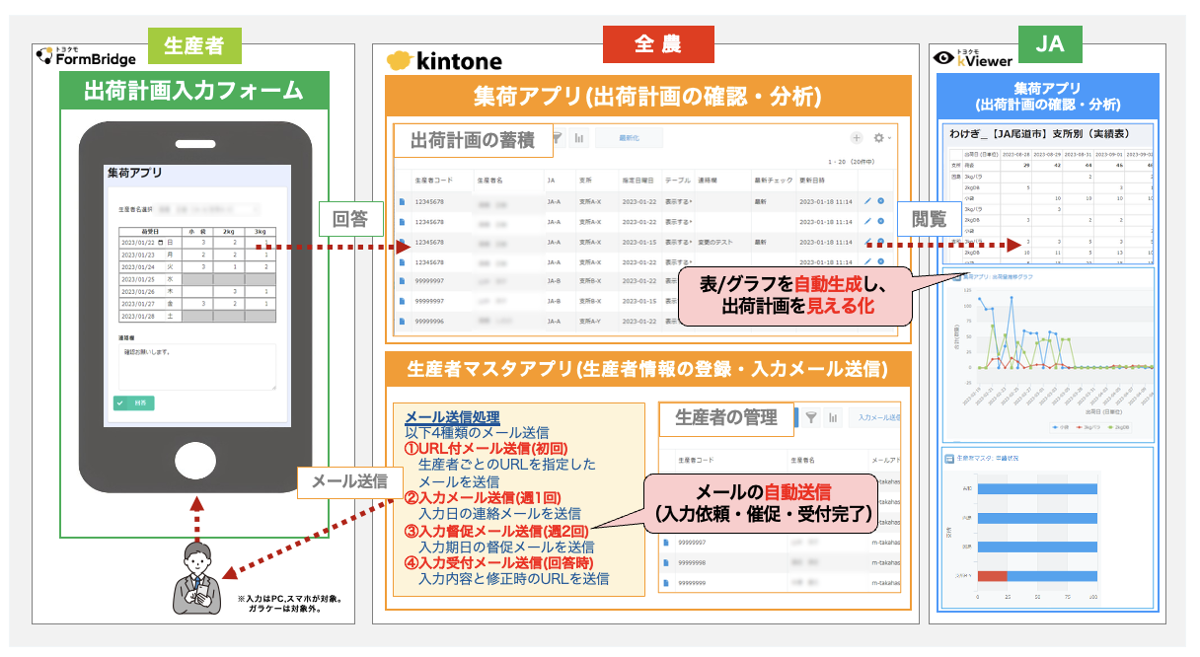Click graph icon in 生産者マスタアプリ

(833, 417)
